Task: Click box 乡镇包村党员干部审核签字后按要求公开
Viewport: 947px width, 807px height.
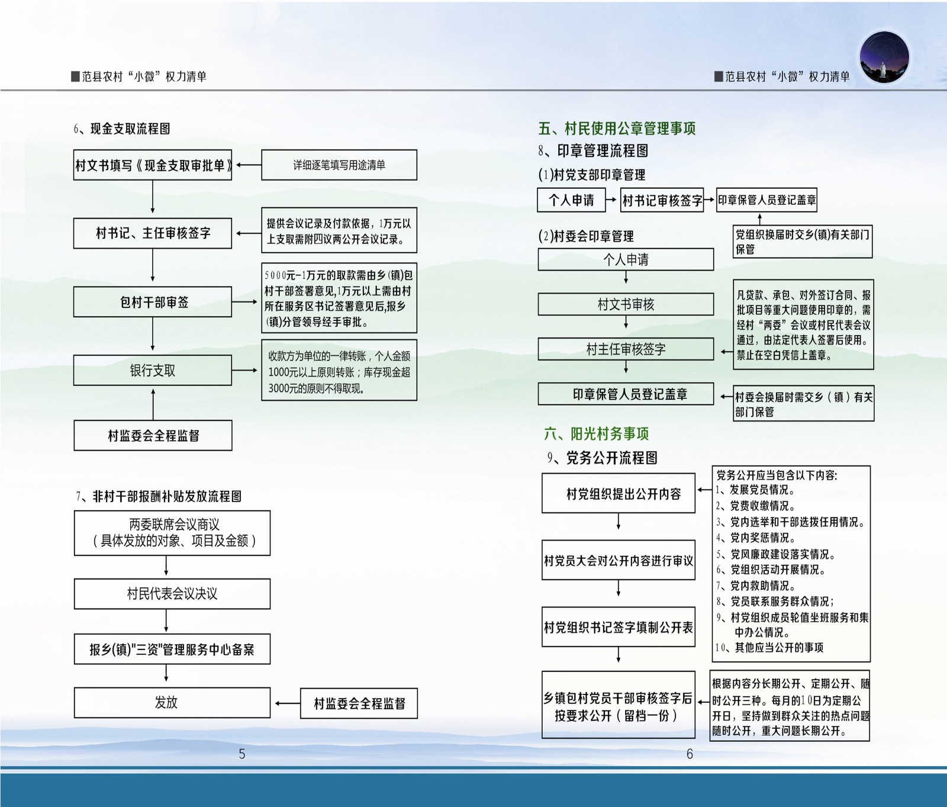Action: pyautogui.click(x=619, y=705)
